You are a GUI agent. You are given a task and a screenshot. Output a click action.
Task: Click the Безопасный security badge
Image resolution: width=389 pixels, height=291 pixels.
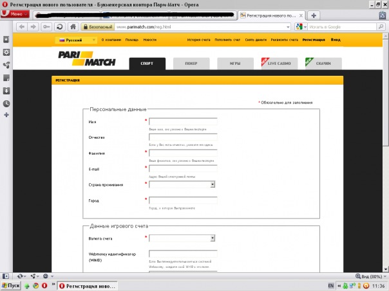pyautogui.click(x=98, y=27)
